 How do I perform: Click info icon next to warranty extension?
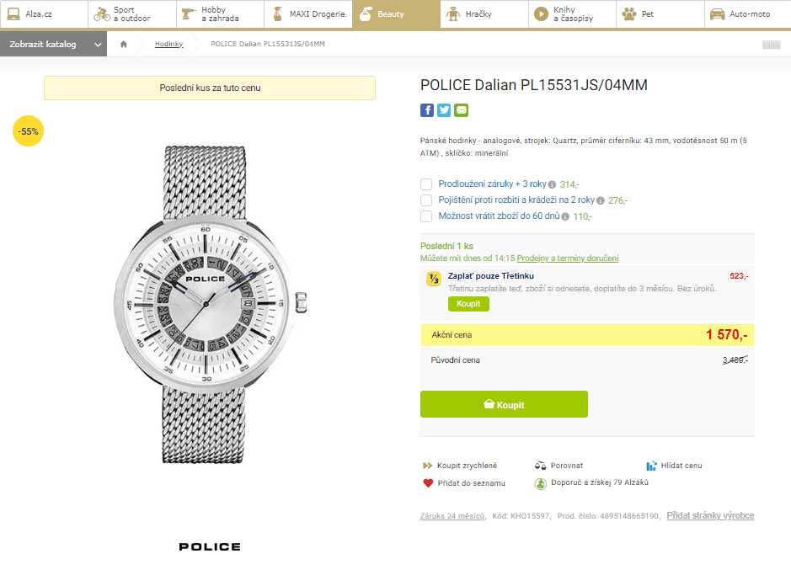point(552,184)
